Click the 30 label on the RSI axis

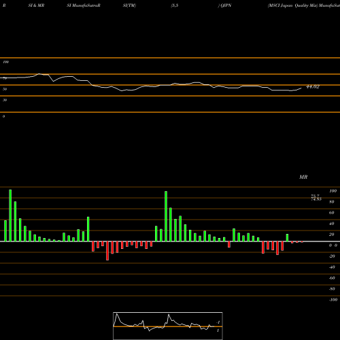tap(5, 100)
